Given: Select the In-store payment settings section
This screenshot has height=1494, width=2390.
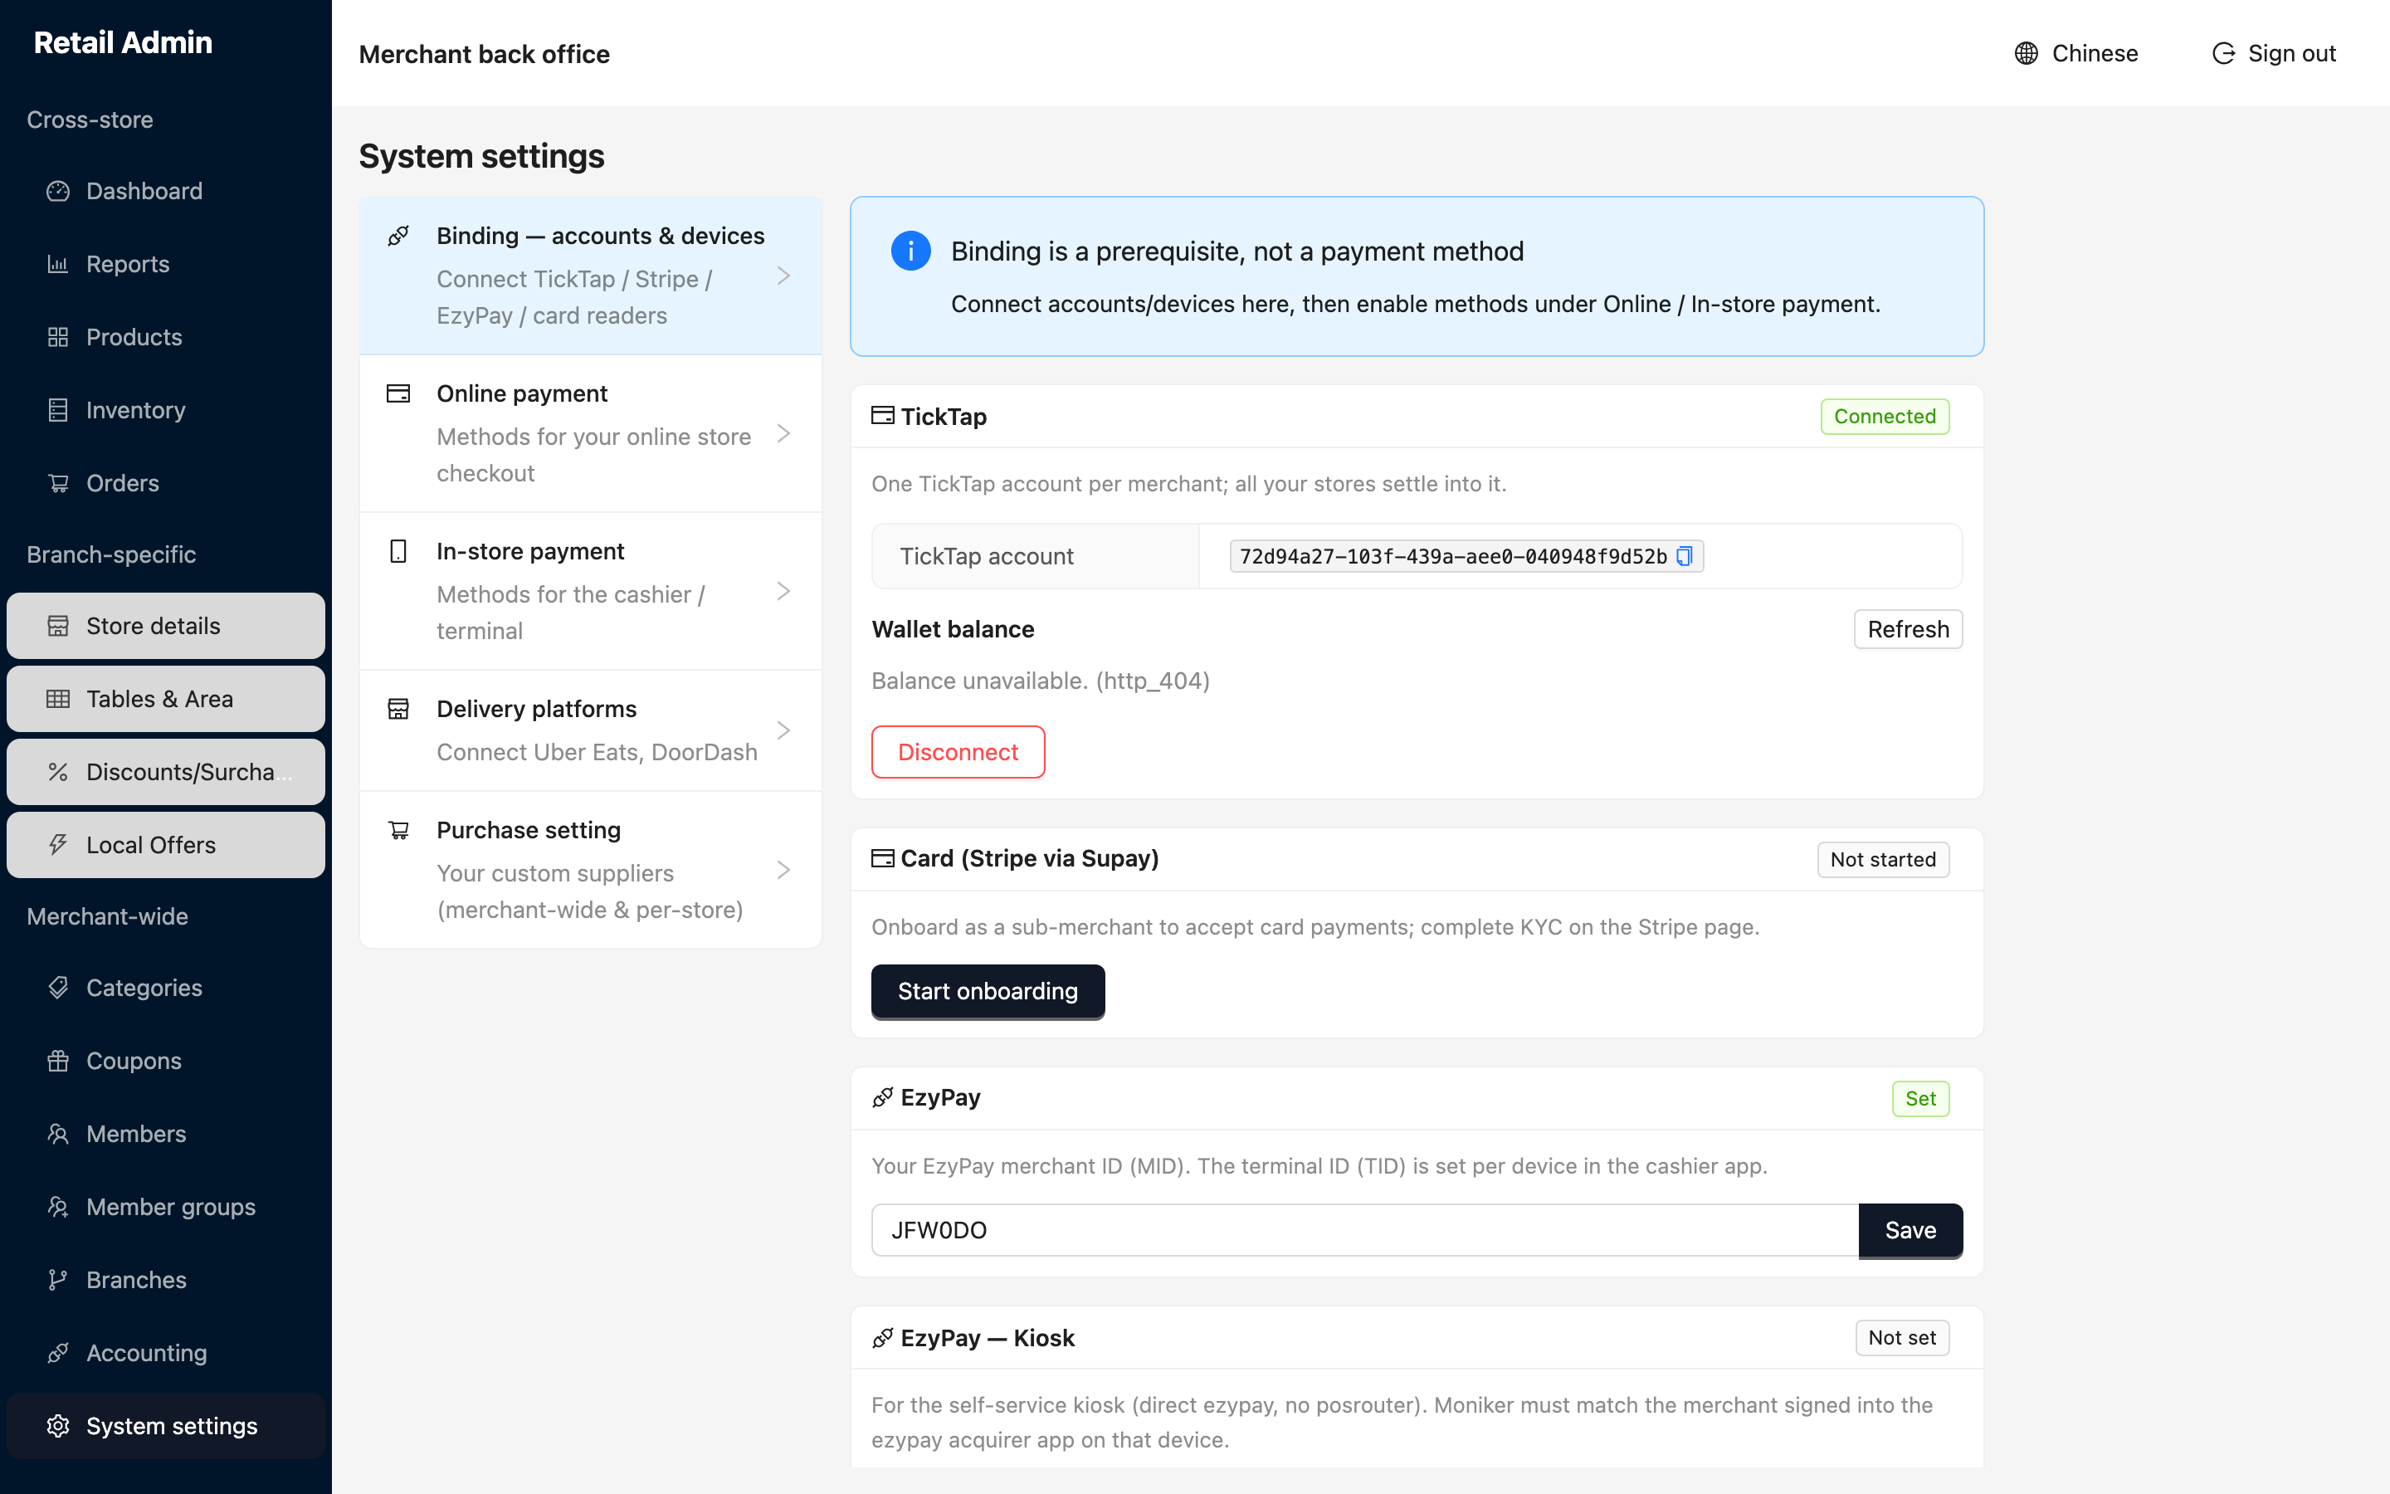Looking at the screenshot, I should tap(591, 591).
